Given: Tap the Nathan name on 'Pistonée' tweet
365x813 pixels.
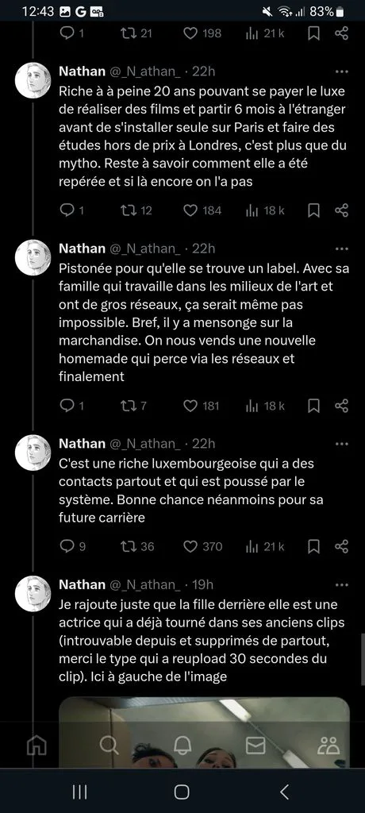Looking at the screenshot, I should [82, 249].
